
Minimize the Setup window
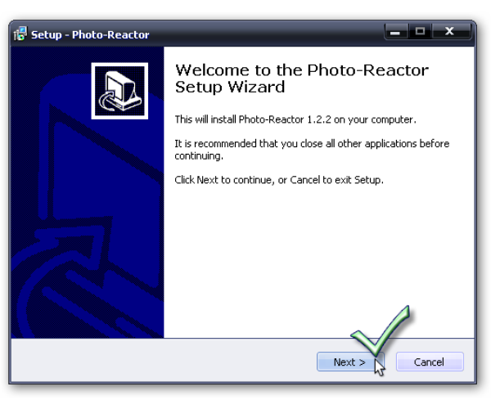[x=396, y=31]
